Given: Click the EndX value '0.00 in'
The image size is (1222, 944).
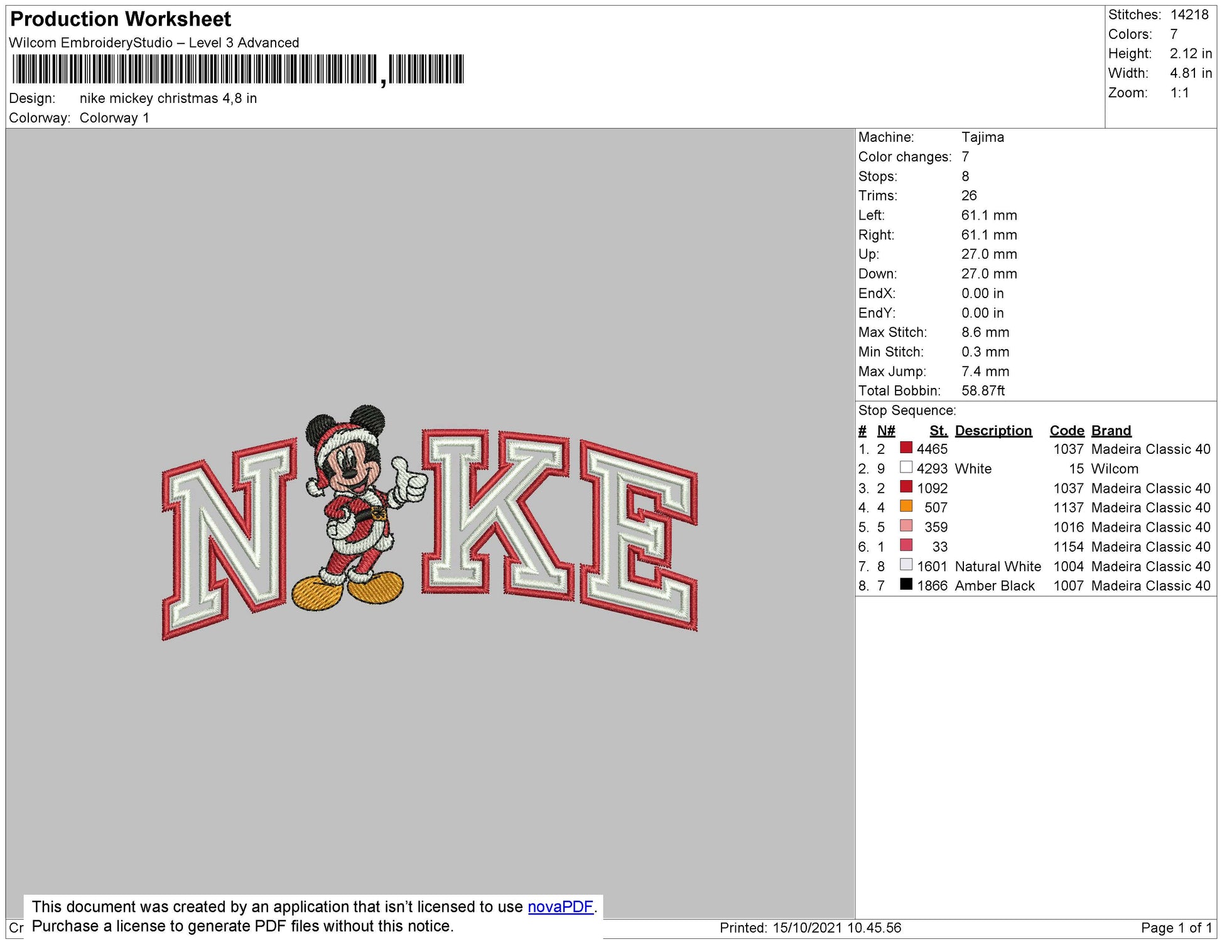Looking at the screenshot, I should click(982, 294).
